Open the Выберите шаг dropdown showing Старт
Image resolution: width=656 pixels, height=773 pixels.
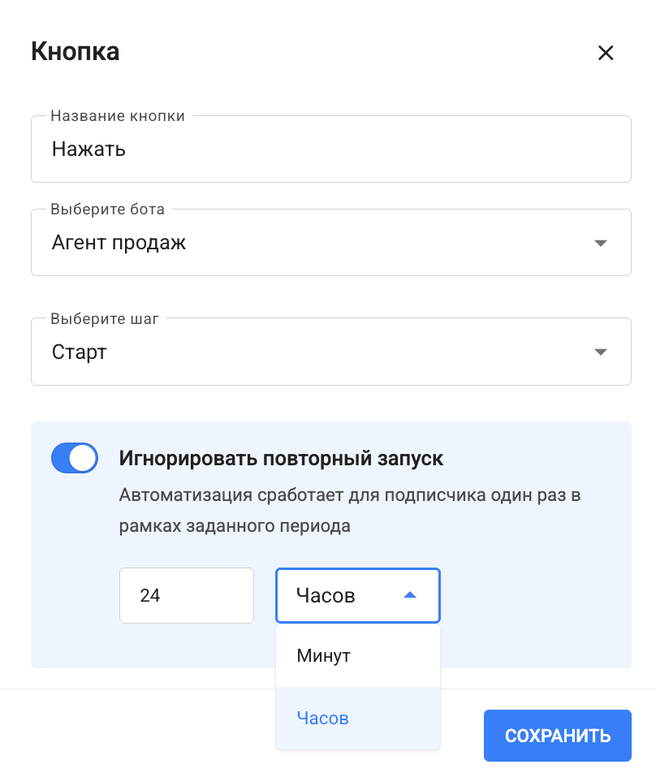click(x=330, y=352)
